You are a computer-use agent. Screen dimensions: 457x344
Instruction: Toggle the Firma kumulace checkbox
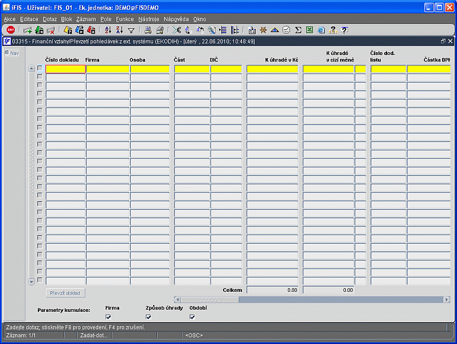[108, 317]
